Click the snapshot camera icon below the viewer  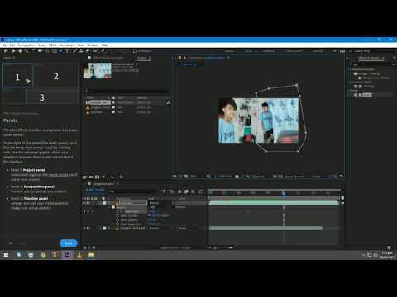pyautogui.click(x=237, y=177)
